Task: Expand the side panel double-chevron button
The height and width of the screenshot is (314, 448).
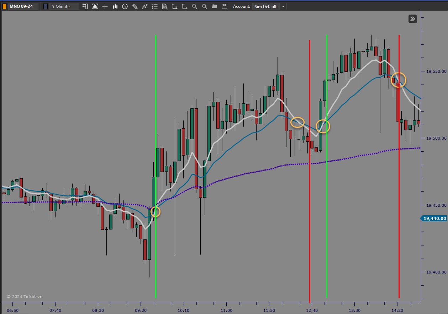Action: [x=412, y=19]
